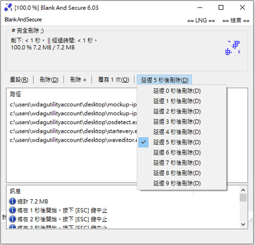
Task: Click the 結束 exit menu item
Action: 236,20
